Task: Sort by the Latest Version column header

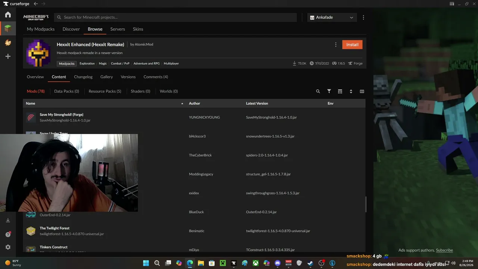Action: pos(257,103)
